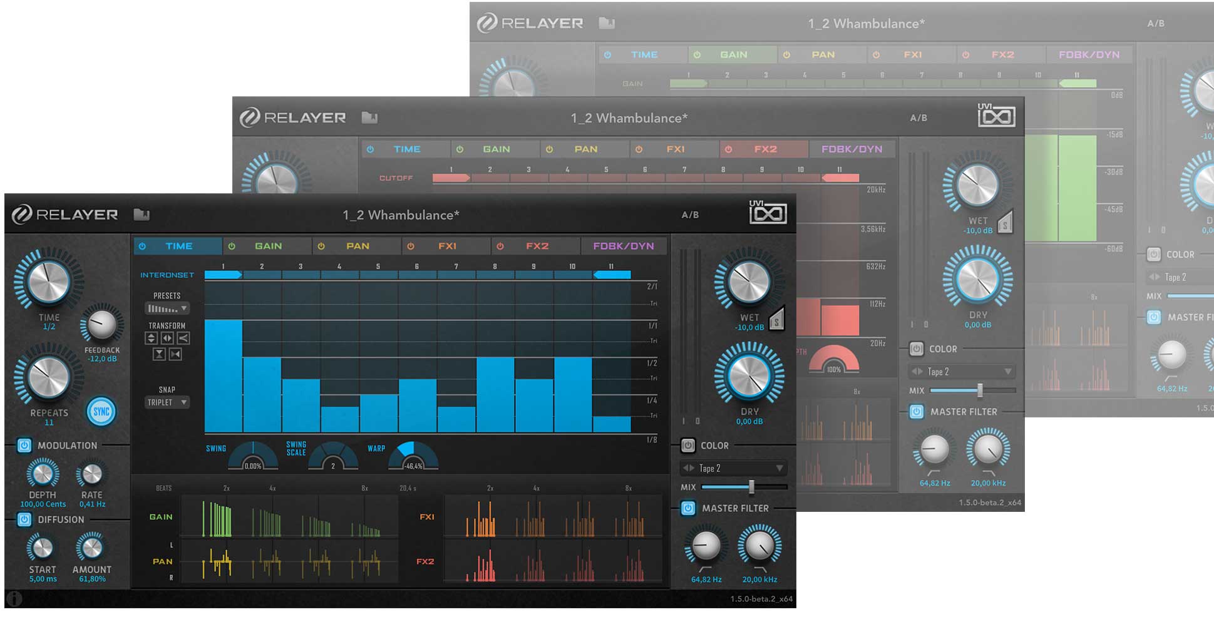
Task: Toggle TIME tab power button in front window
Action: pos(142,246)
